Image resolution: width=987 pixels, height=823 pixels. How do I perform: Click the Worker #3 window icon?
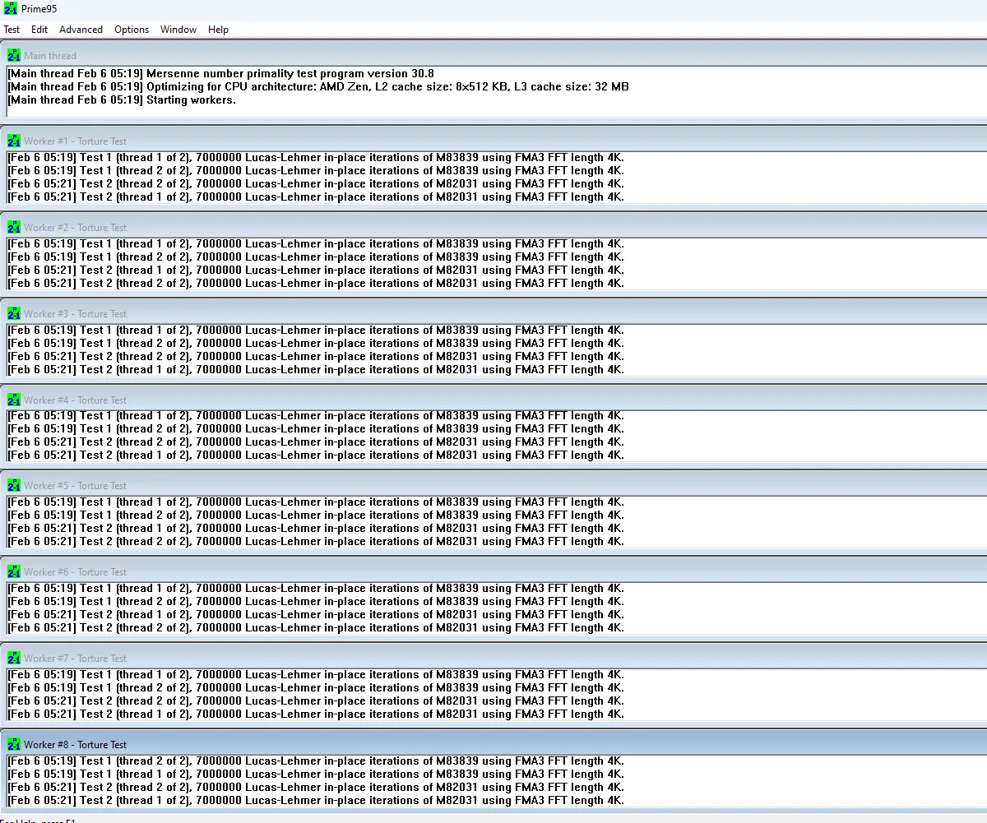pos(14,313)
